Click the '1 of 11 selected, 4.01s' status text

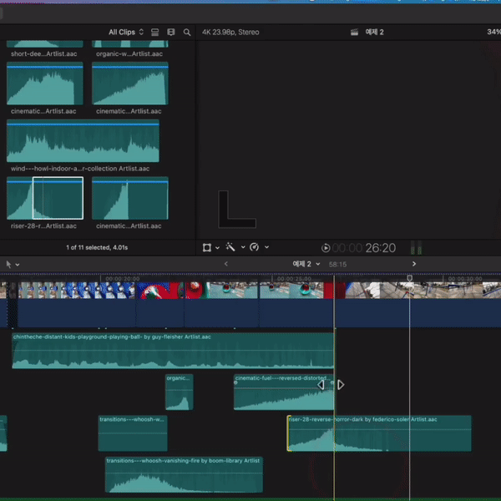point(97,247)
